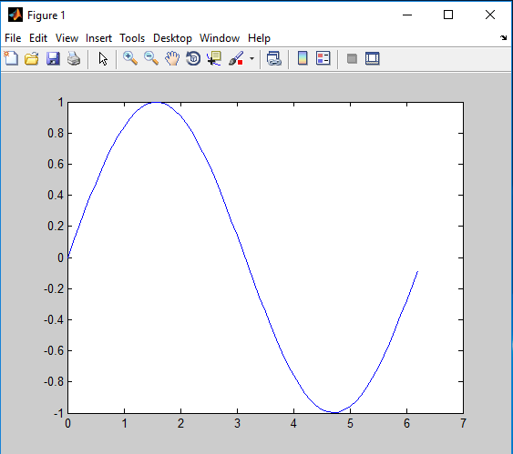513x454 pixels.
Task: Click the Link Plot icon
Action: (x=274, y=59)
